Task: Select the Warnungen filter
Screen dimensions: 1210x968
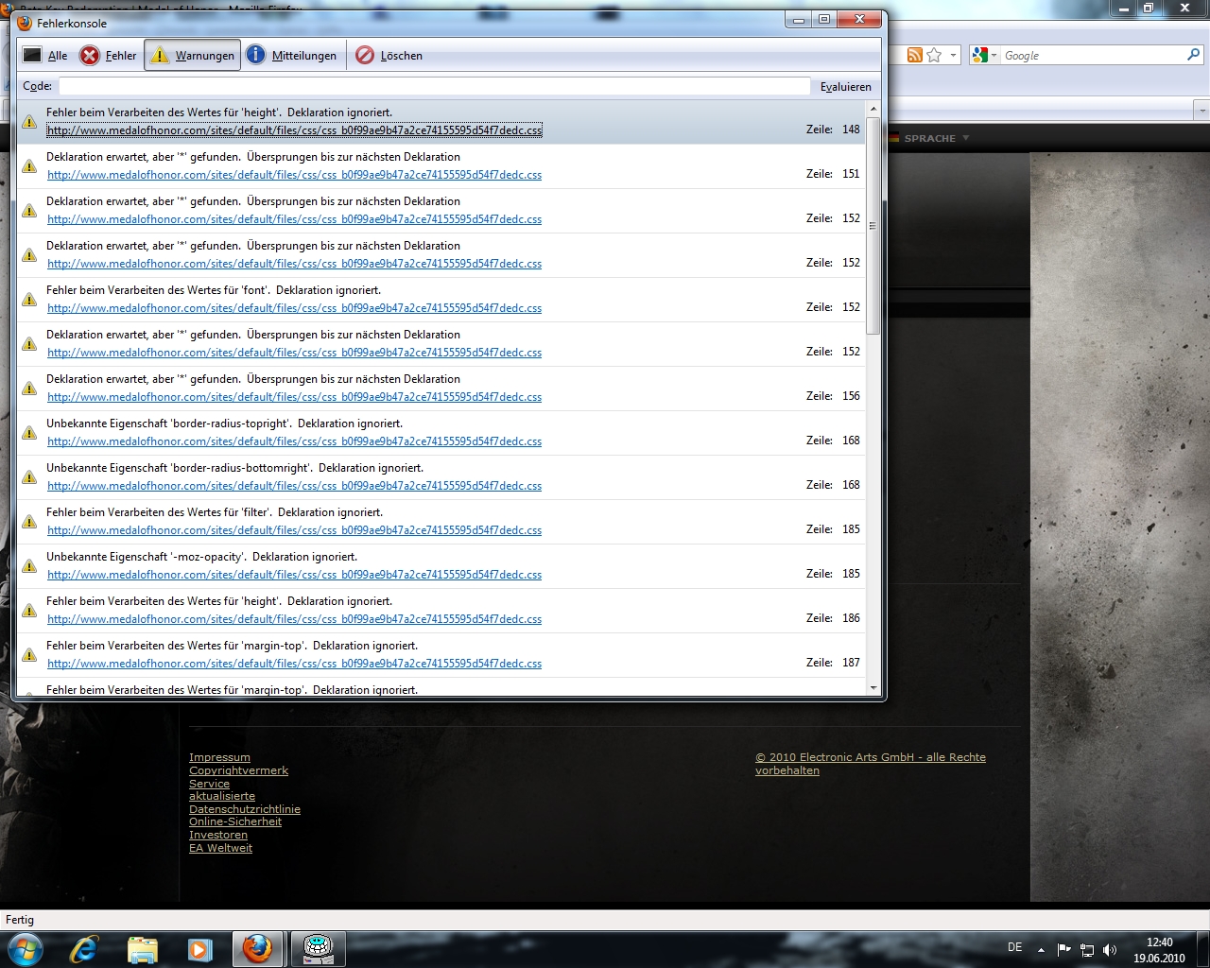Action: 193,56
